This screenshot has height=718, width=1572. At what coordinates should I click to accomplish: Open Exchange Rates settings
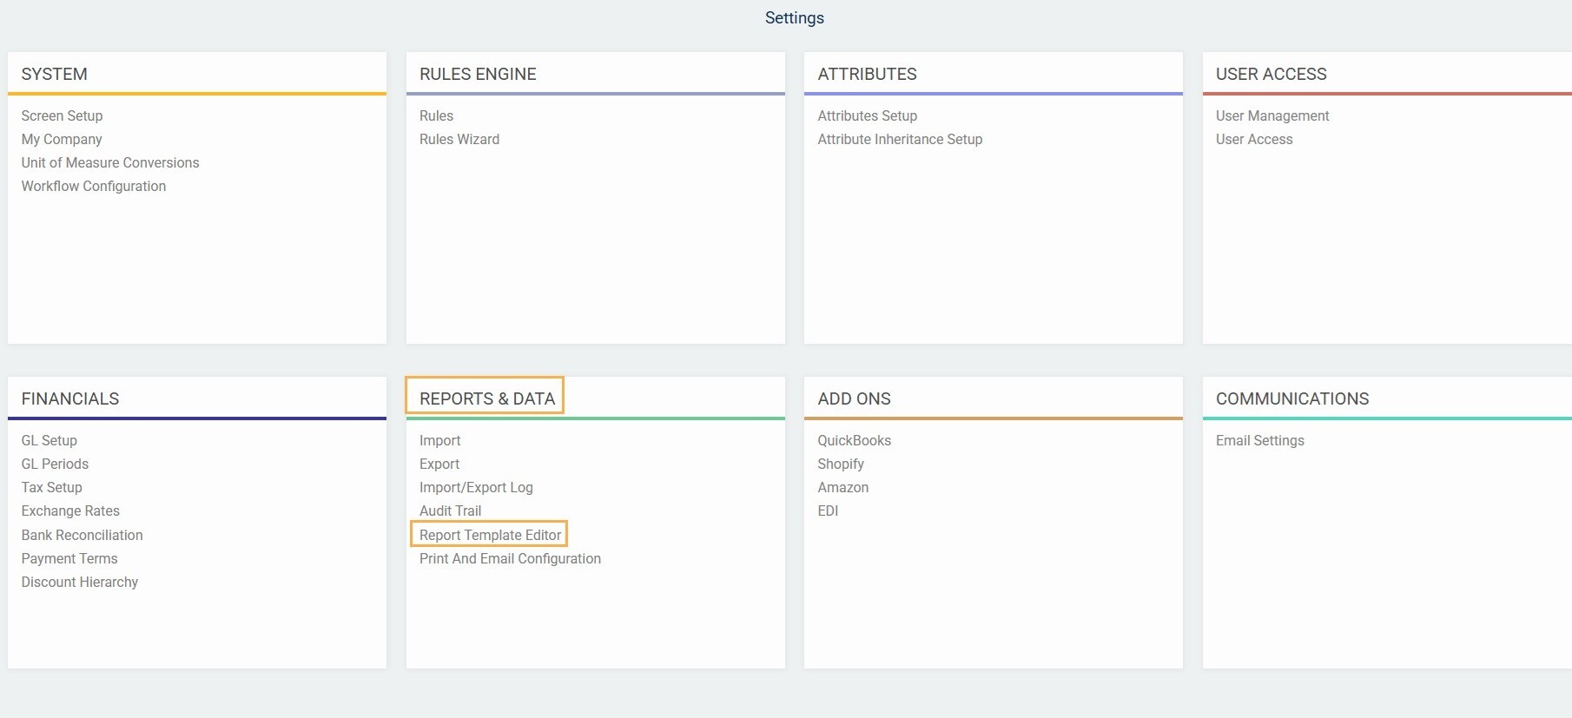70,511
